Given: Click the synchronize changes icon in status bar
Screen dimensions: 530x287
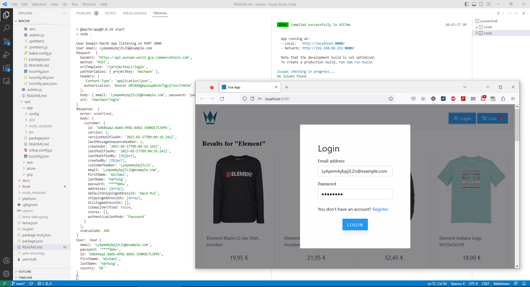Looking at the screenshot, I should pos(31,283).
